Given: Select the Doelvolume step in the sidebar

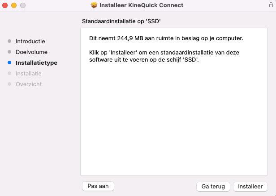Looking at the screenshot, I should [x=31, y=52].
